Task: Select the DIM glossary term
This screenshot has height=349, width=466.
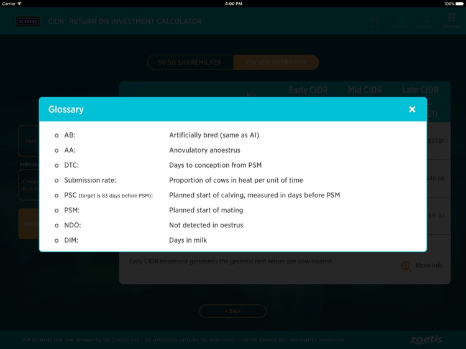Action: coord(71,240)
